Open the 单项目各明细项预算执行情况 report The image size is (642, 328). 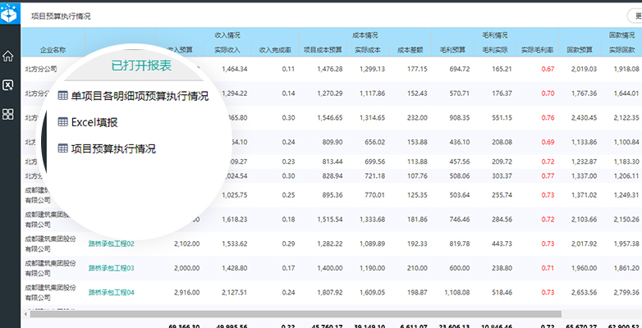click(140, 96)
